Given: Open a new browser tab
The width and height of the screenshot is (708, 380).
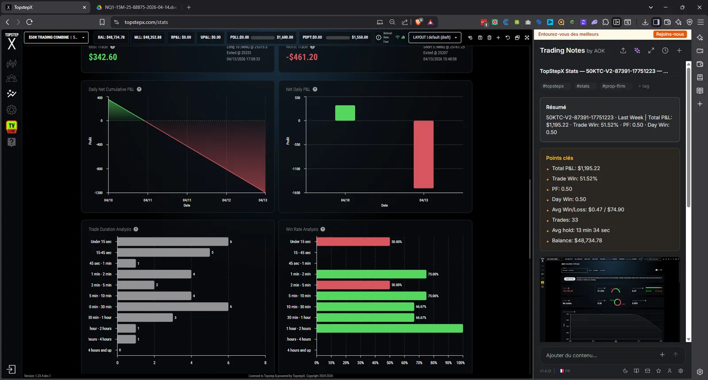Looking at the screenshot, I should click(189, 8).
